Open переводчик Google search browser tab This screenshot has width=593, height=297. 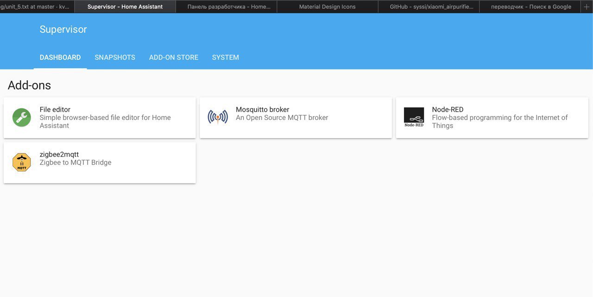pos(530,6)
